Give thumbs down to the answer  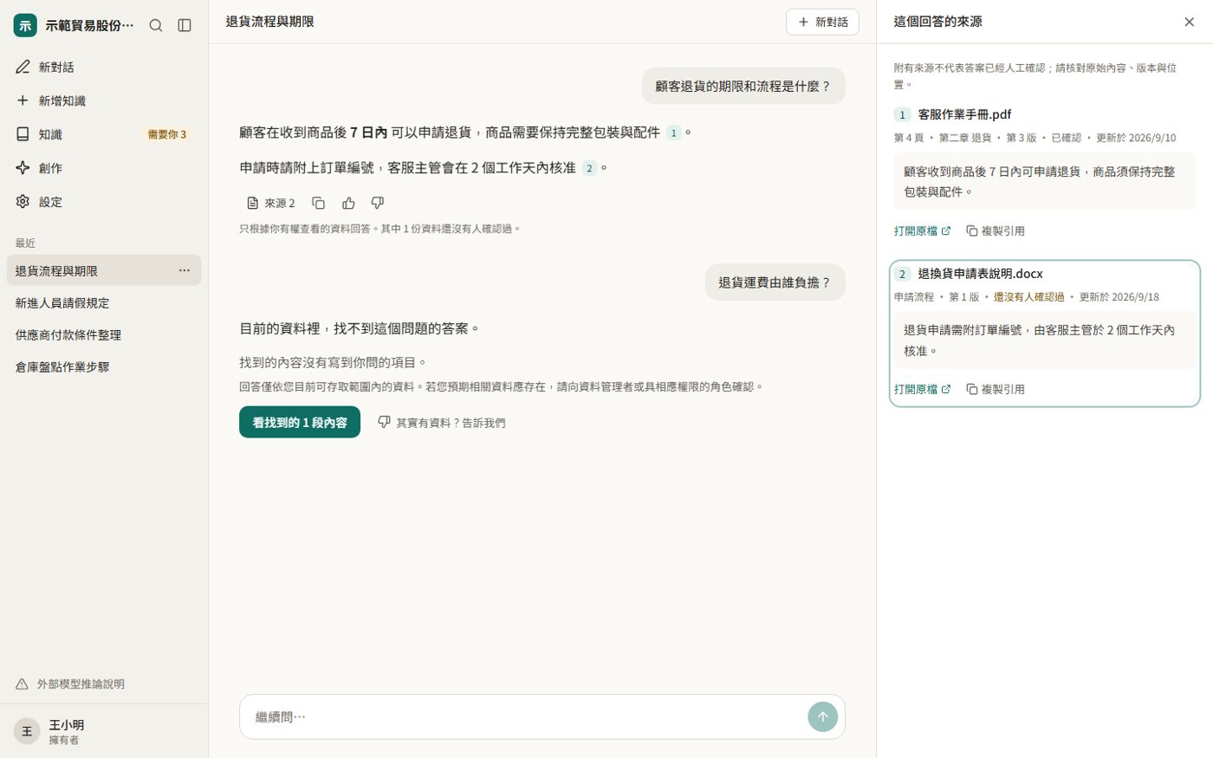[x=378, y=203]
